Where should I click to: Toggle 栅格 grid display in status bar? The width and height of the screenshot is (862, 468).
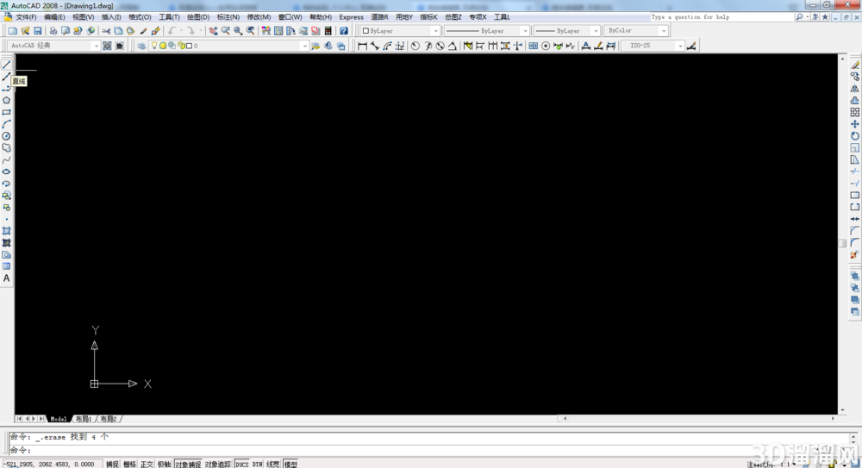coord(130,465)
